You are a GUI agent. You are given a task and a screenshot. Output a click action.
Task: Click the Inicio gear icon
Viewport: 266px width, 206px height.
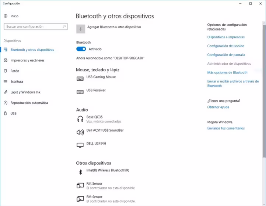tap(6, 16)
